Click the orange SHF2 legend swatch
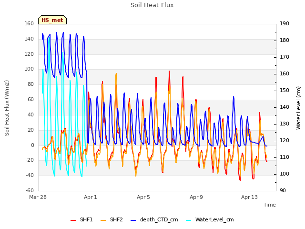305x229 pixels. coord(103,220)
